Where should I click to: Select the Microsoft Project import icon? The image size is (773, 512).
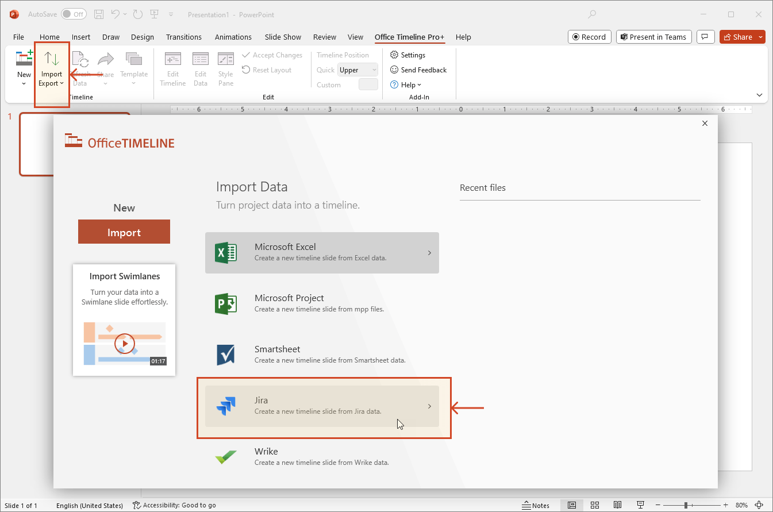click(226, 303)
